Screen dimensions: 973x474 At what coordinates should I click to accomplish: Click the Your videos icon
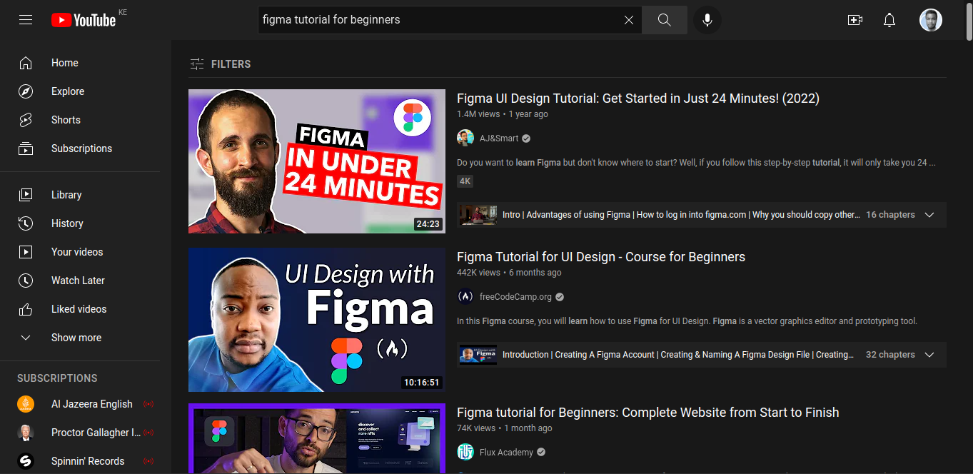(26, 252)
